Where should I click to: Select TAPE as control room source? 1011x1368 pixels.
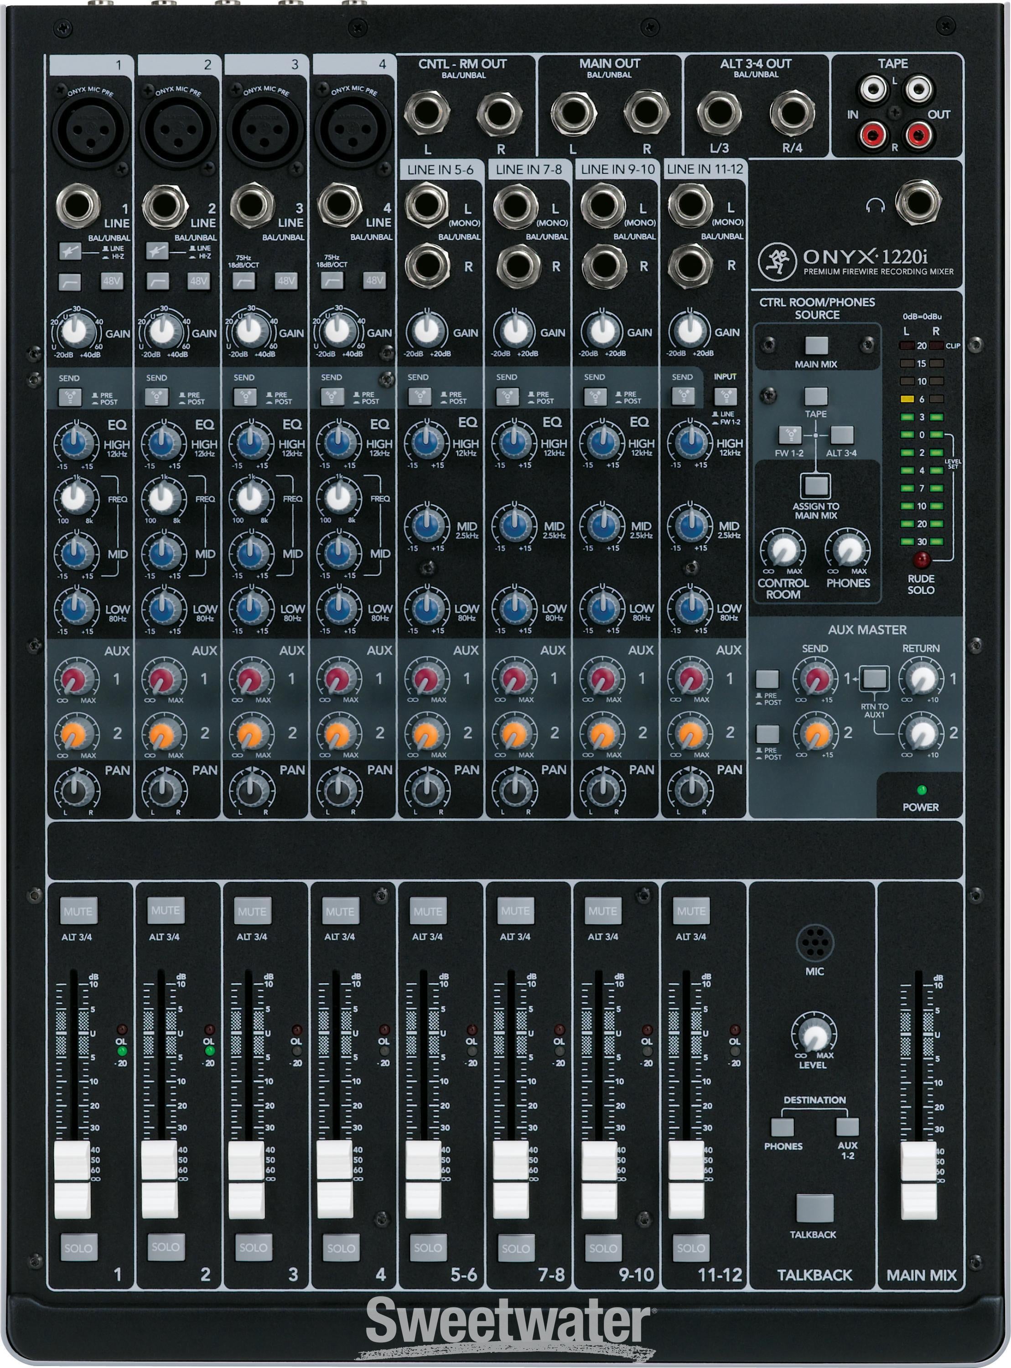(x=816, y=396)
